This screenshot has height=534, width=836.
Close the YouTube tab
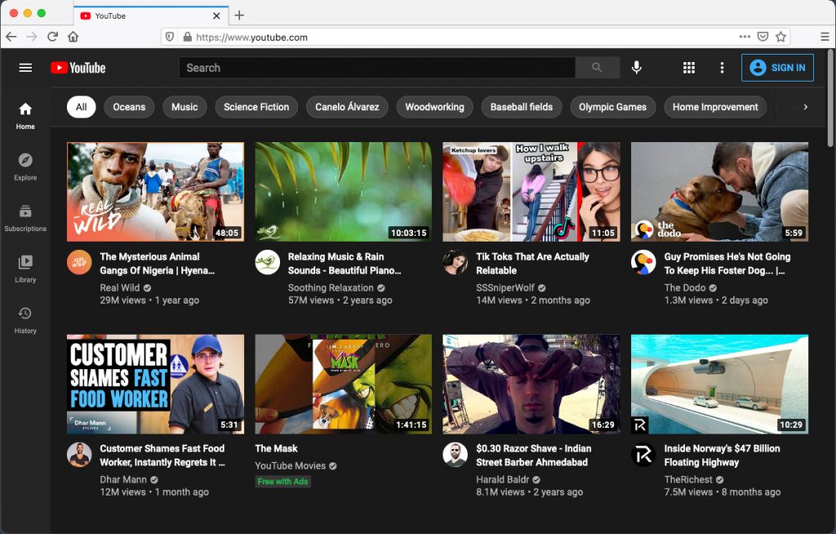click(x=216, y=16)
